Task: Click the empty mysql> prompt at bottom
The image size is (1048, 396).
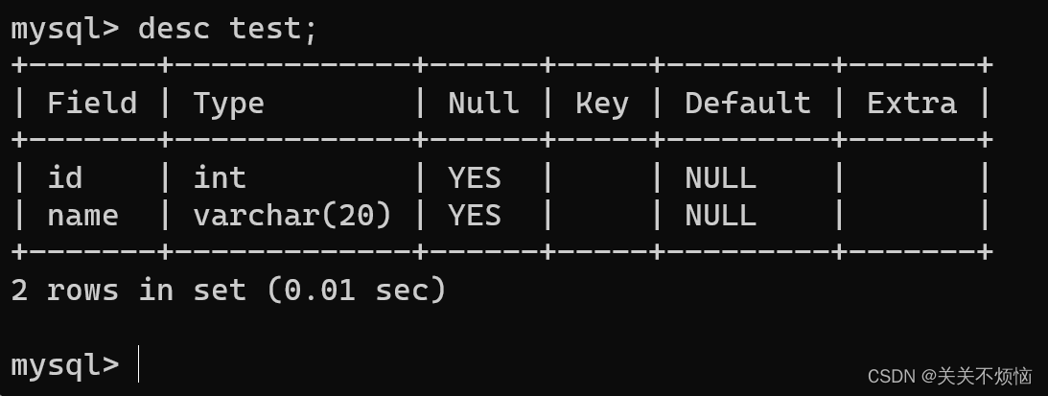Action: [x=65, y=366]
